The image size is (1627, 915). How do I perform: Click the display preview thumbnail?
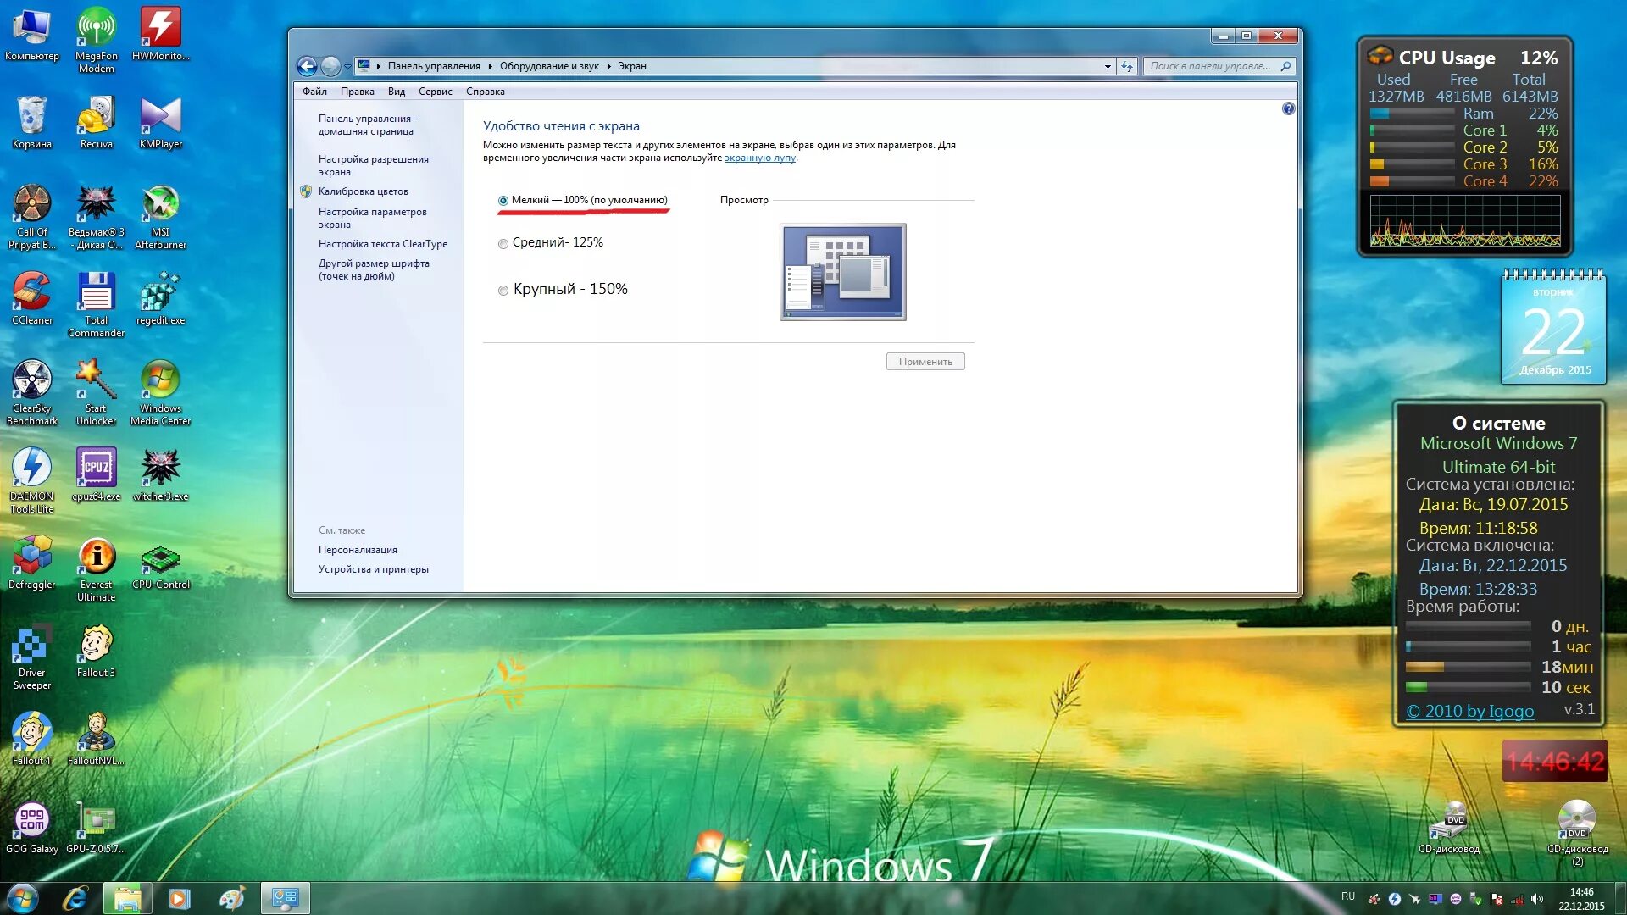[842, 272]
